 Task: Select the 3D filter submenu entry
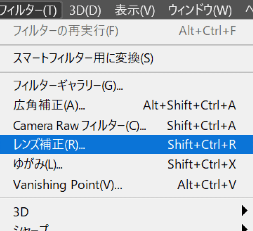(x=126, y=212)
